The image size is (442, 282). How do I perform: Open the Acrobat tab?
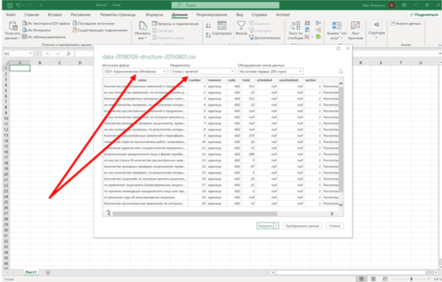point(283,15)
